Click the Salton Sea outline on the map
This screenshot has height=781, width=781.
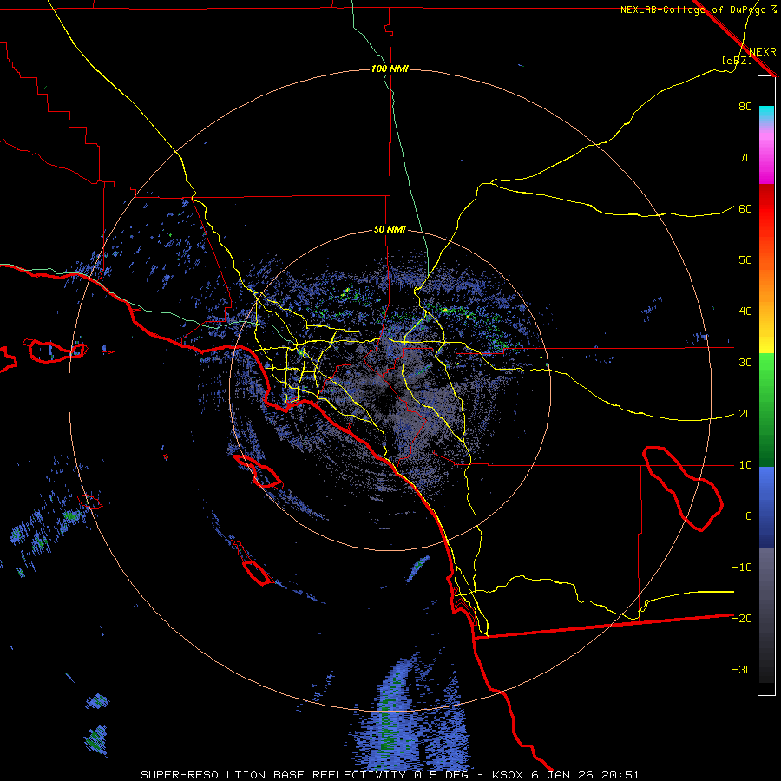coord(682,488)
